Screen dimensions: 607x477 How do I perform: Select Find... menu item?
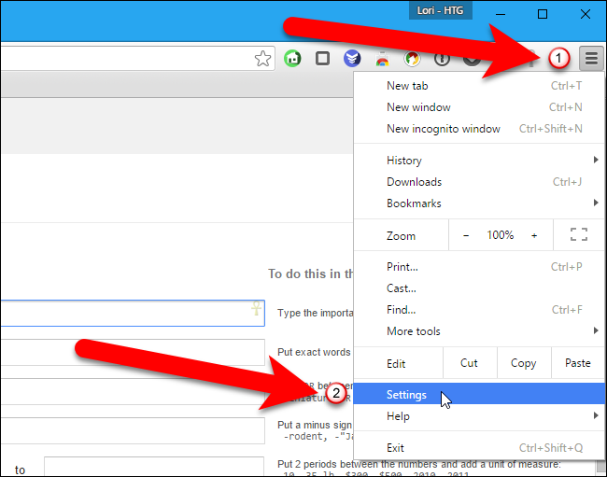pos(479,310)
